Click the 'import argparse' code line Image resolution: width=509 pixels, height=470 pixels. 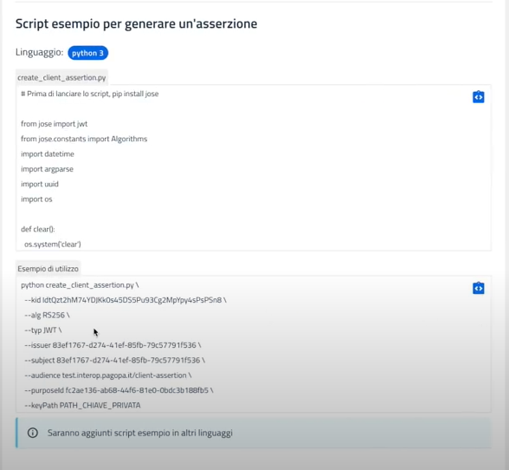(47, 169)
